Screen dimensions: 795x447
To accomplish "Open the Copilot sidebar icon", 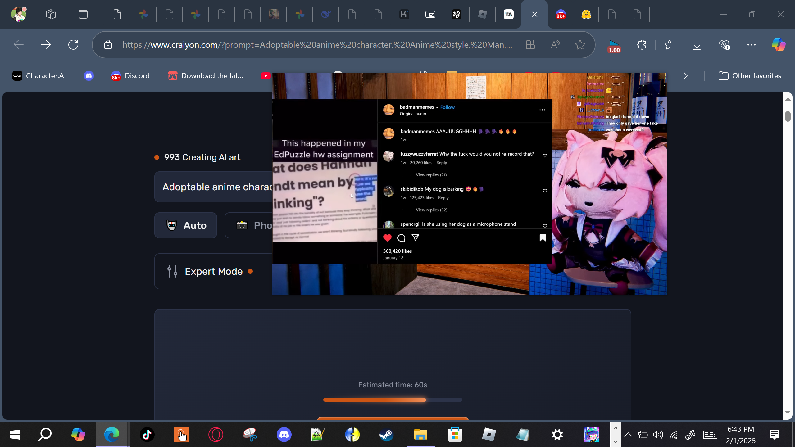I will coord(779,45).
